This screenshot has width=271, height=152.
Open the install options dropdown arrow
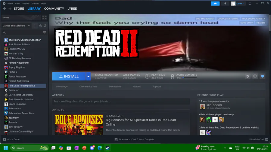pyautogui.click(x=88, y=76)
